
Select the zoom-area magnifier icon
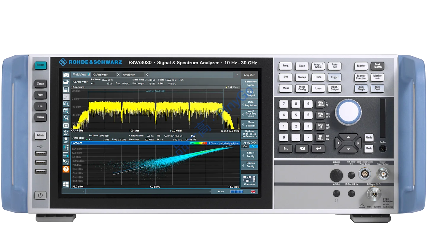[66, 104]
